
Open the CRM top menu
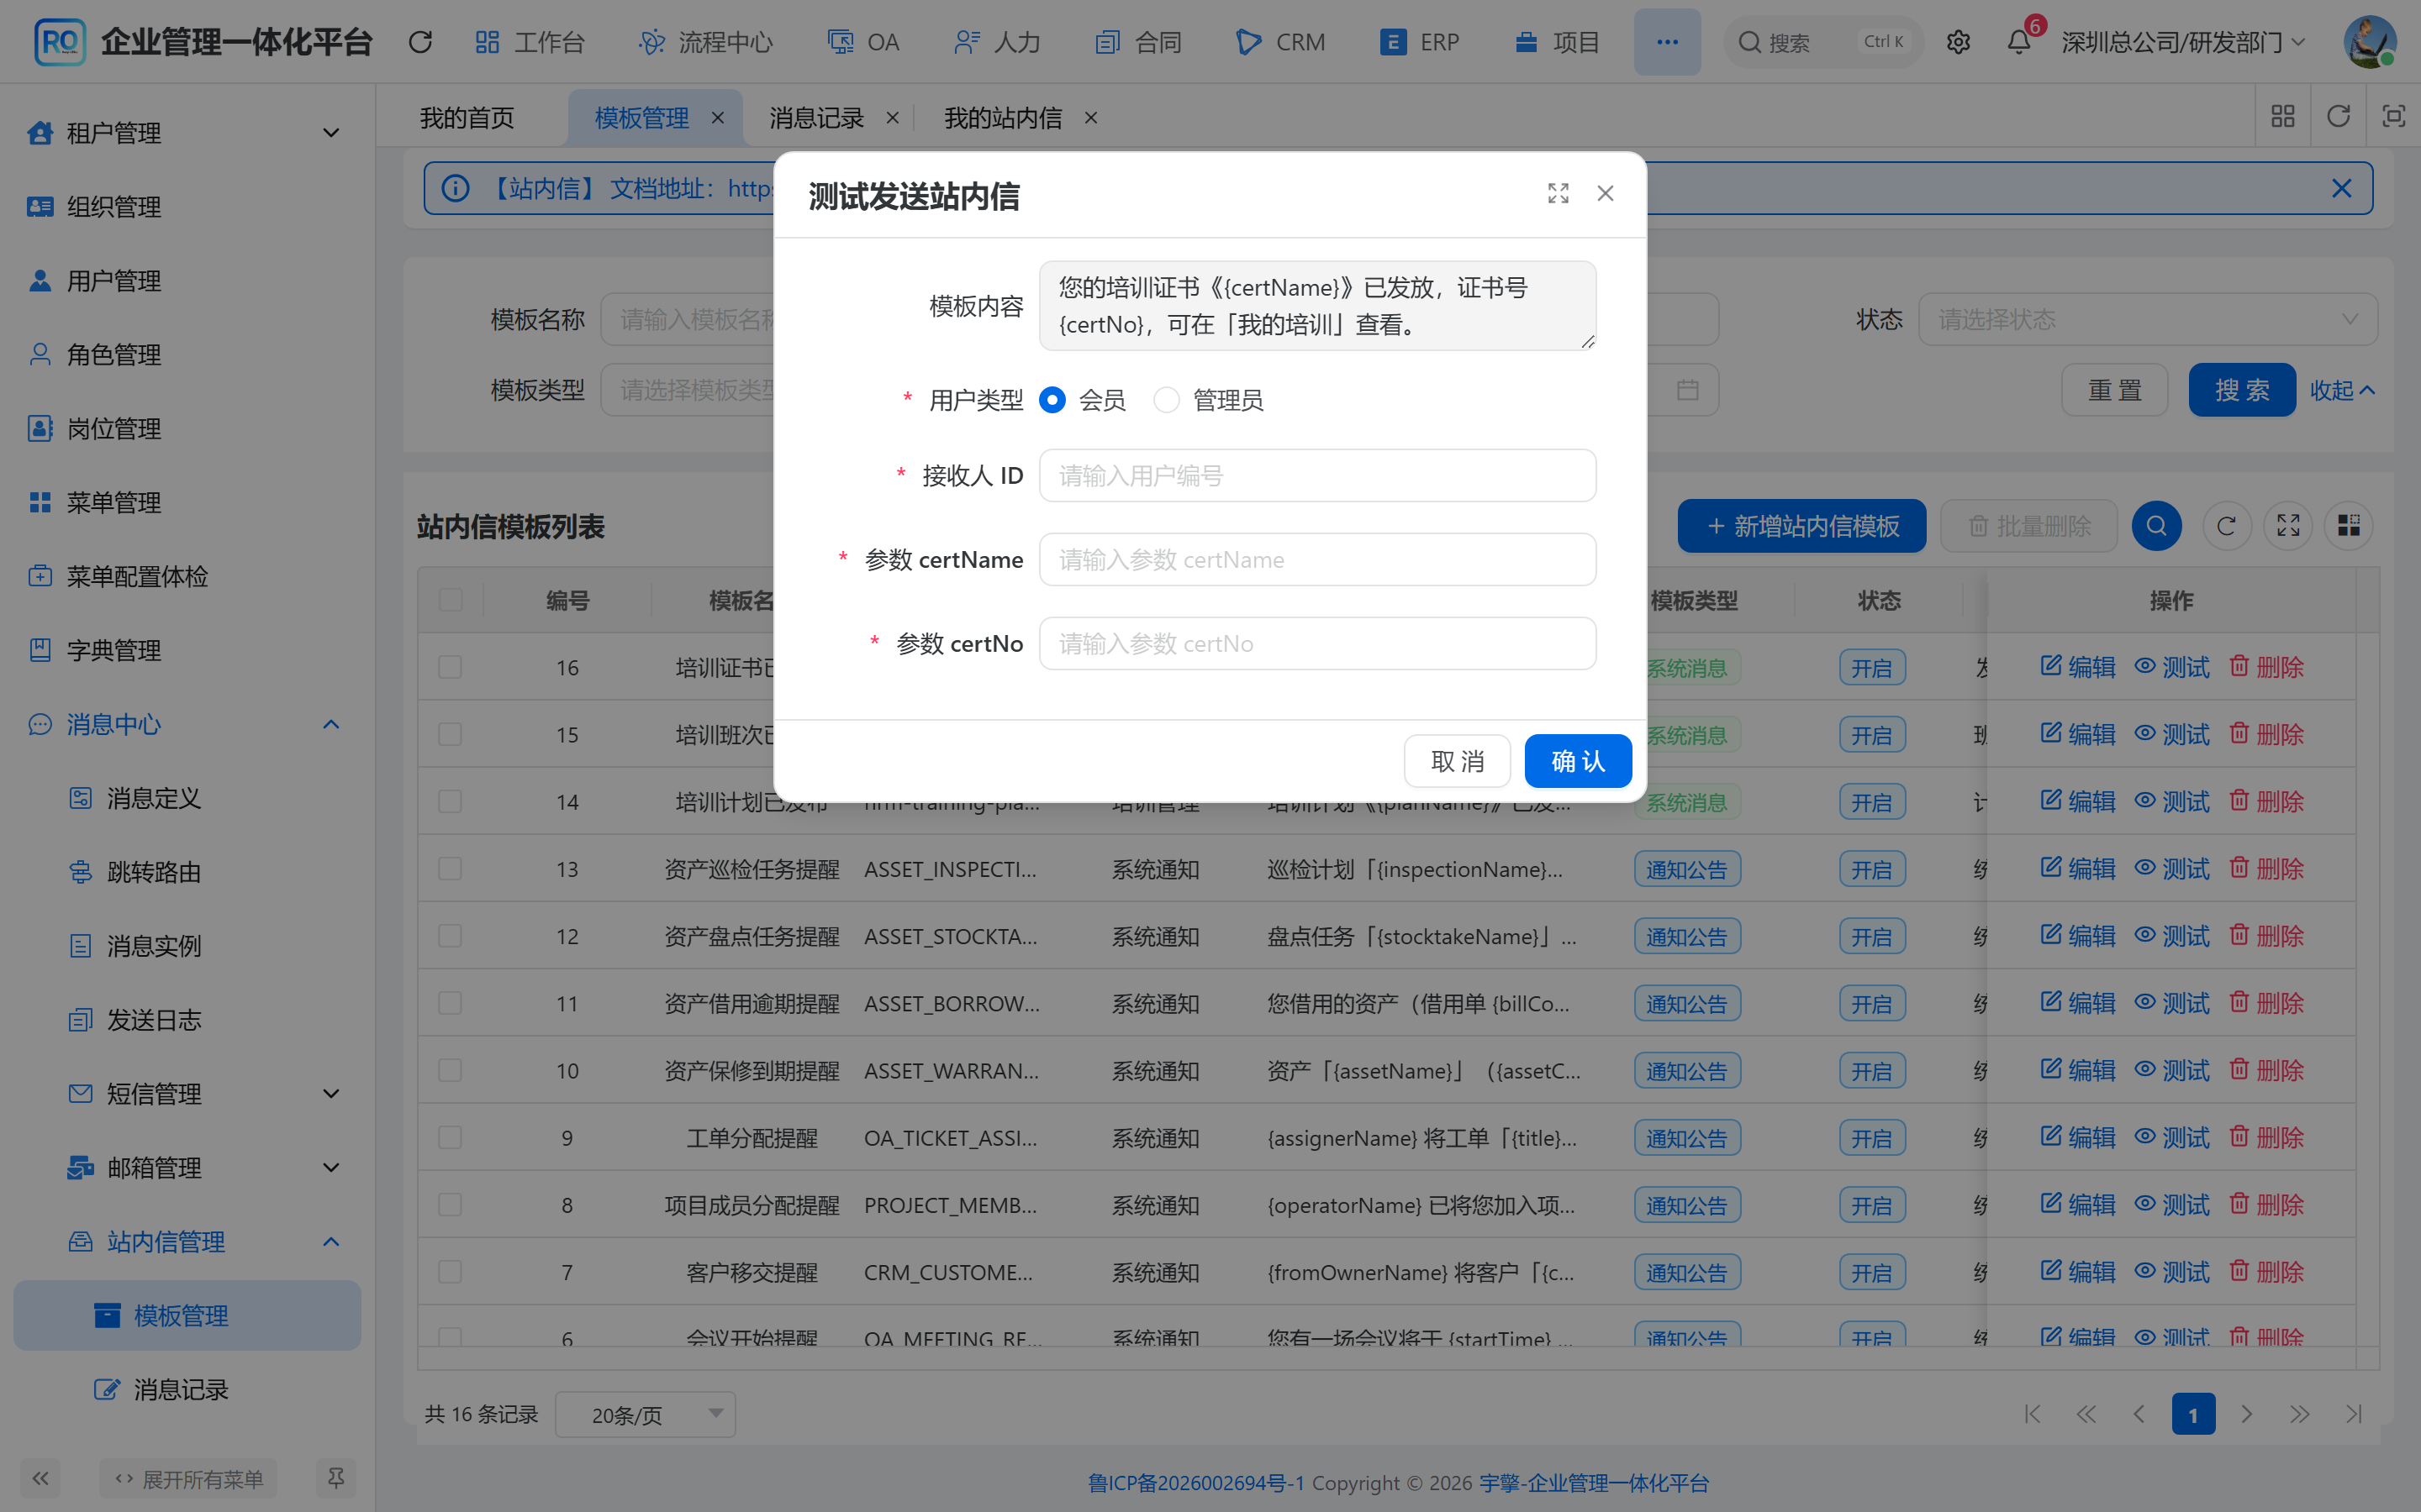[x=1280, y=42]
